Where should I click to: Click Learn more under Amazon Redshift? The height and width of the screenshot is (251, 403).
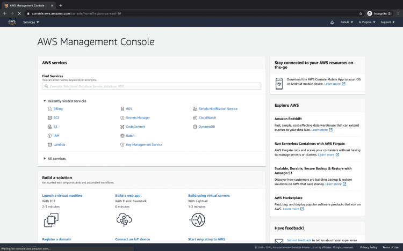[322, 130]
